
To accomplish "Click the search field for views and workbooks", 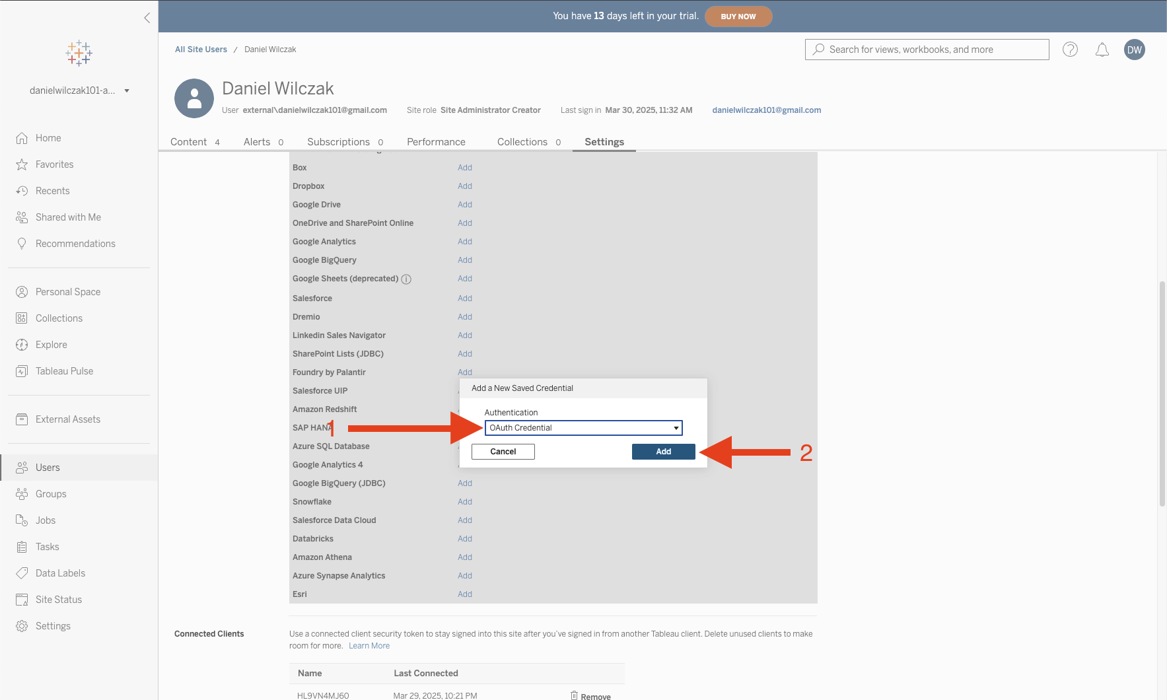I will click(927, 50).
